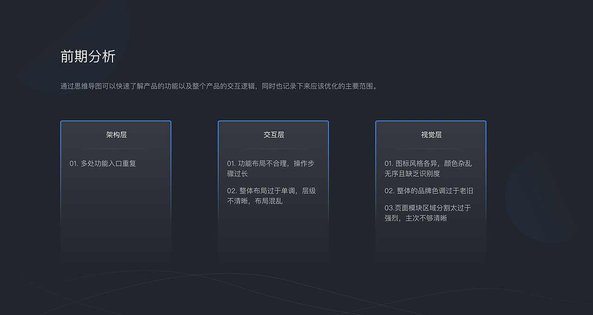Click the 架构层 card title
This screenshot has width=593, height=315.
pos(116,135)
